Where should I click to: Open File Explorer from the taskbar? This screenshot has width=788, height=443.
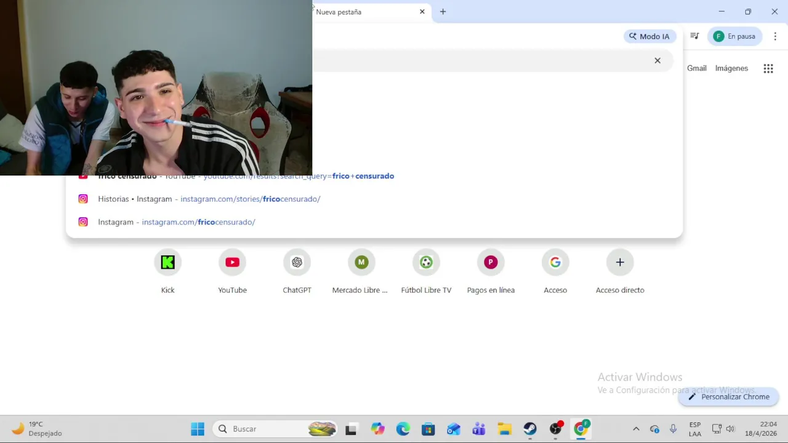[x=504, y=429]
